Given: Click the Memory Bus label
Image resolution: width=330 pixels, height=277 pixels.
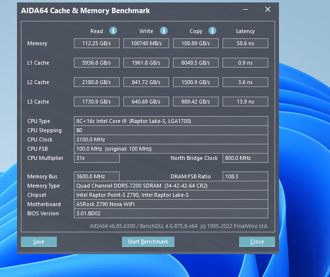Looking at the screenshot, I should point(42,176).
